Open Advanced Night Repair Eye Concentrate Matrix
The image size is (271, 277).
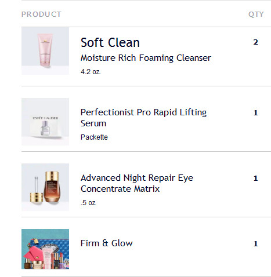pyautogui.click(x=137, y=183)
